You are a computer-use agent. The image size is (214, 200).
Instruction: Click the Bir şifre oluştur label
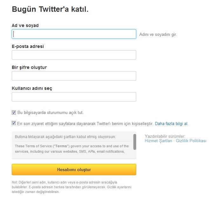[x=29, y=67]
